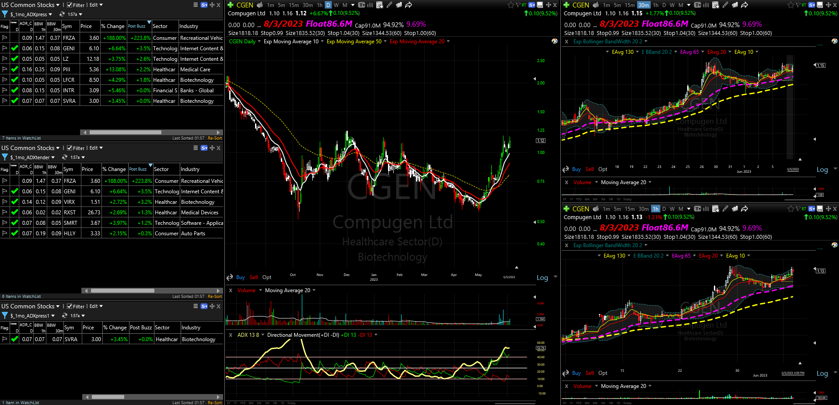Close the Volume pane on the daily chart

231,290
